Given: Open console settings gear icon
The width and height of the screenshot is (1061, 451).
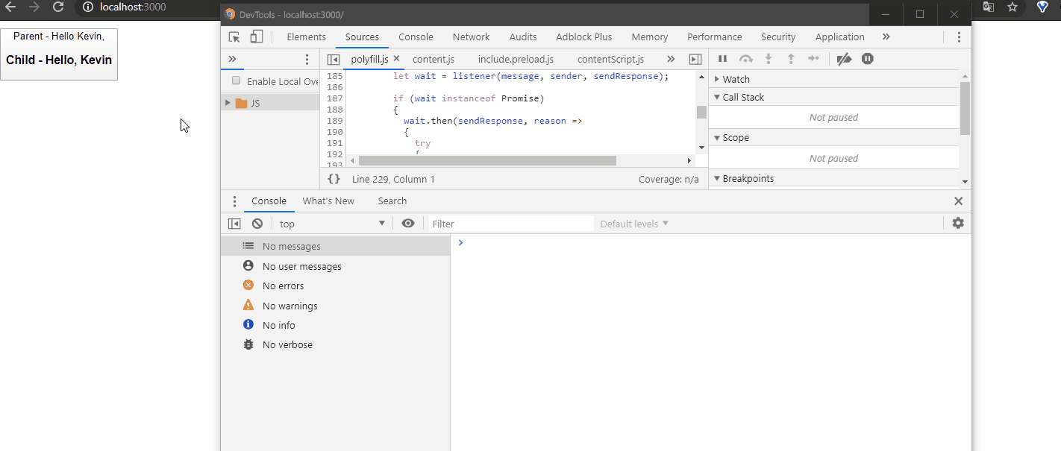Looking at the screenshot, I should [x=958, y=223].
